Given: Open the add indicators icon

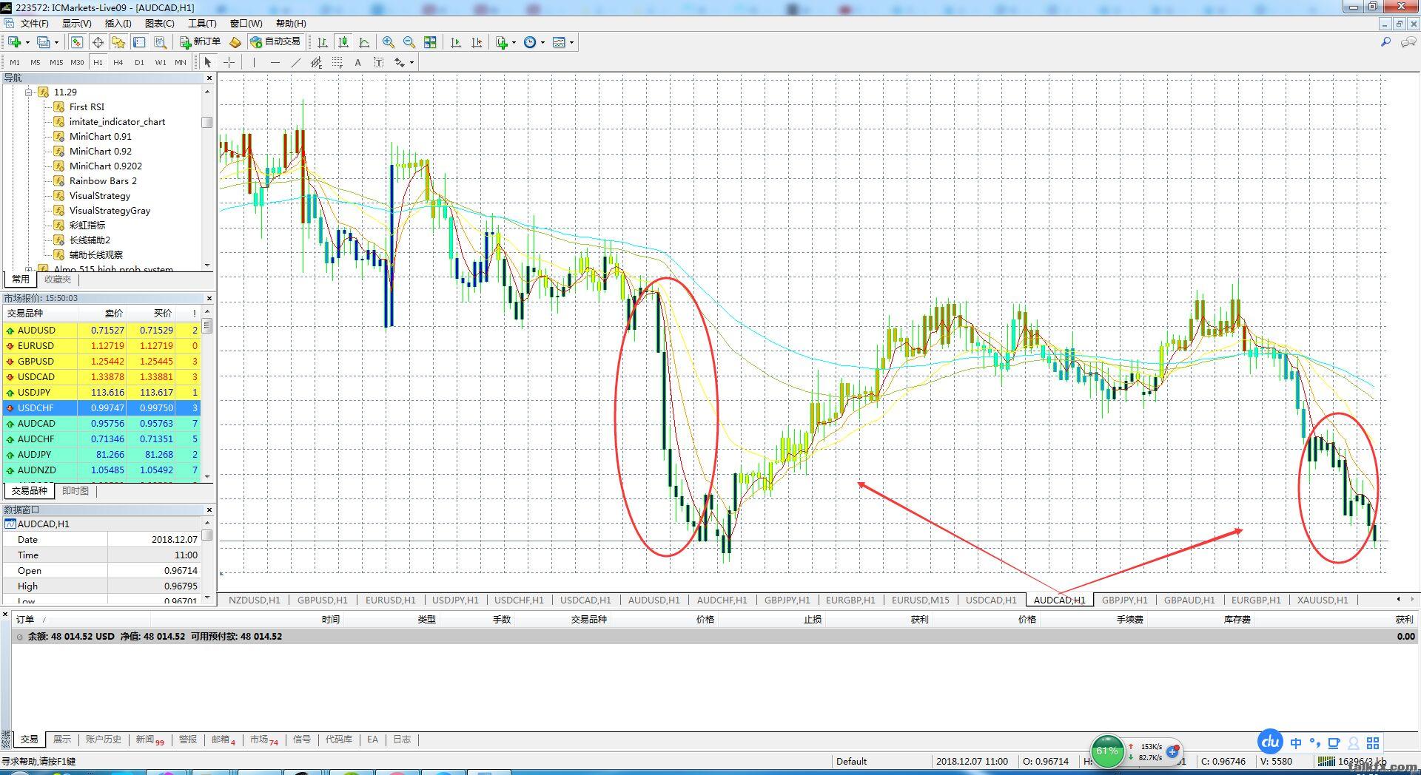Looking at the screenshot, I should pos(502,42).
